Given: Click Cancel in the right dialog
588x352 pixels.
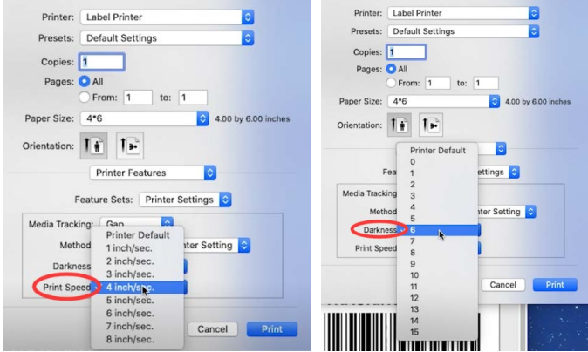Looking at the screenshot, I should tap(503, 285).
